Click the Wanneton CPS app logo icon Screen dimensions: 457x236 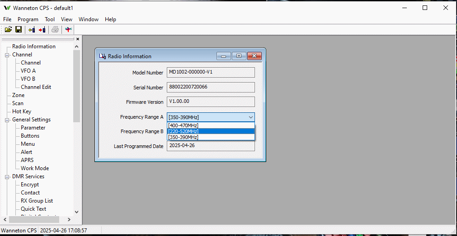click(x=7, y=8)
